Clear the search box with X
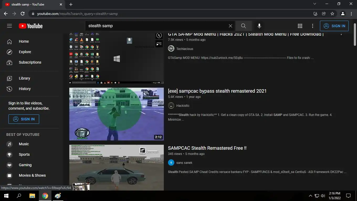357x201 pixels. pos(230,26)
